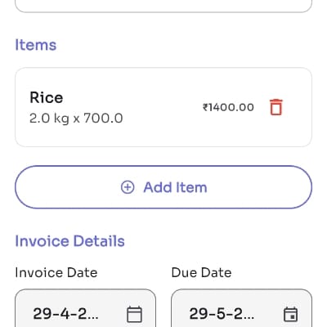
Task: Tap the 2.0 kg x 700.0 quantity line
Action: [76, 119]
